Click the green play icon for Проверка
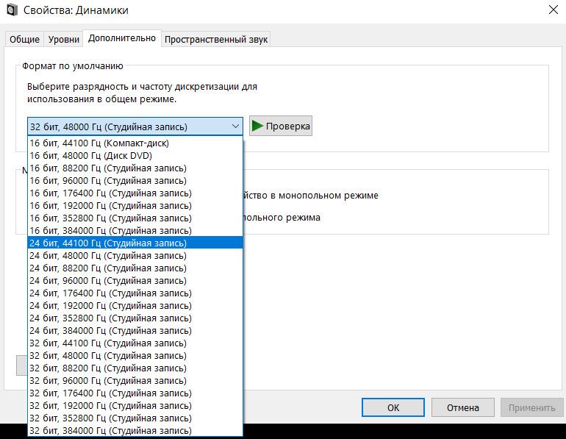Screen dimensions: 566x439 (x=257, y=126)
